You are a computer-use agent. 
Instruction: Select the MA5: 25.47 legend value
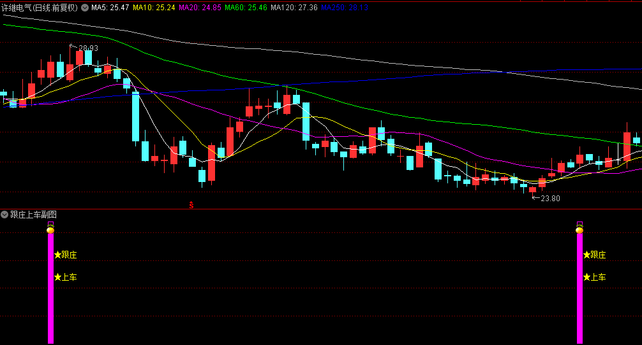click(110, 8)
